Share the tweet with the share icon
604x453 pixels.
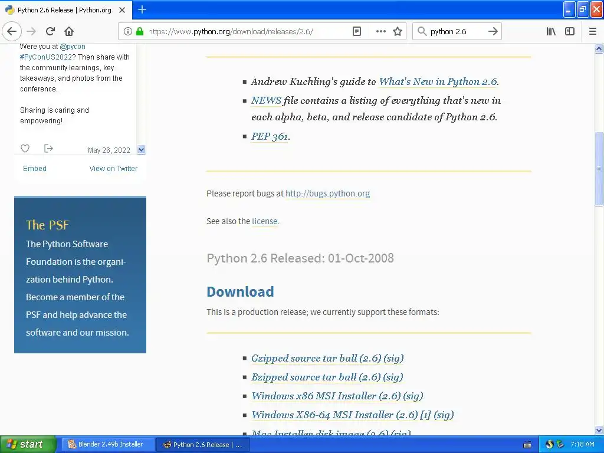point(48,148)
